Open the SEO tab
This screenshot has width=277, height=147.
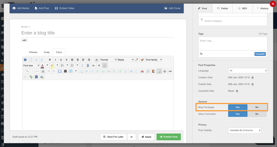242,8
